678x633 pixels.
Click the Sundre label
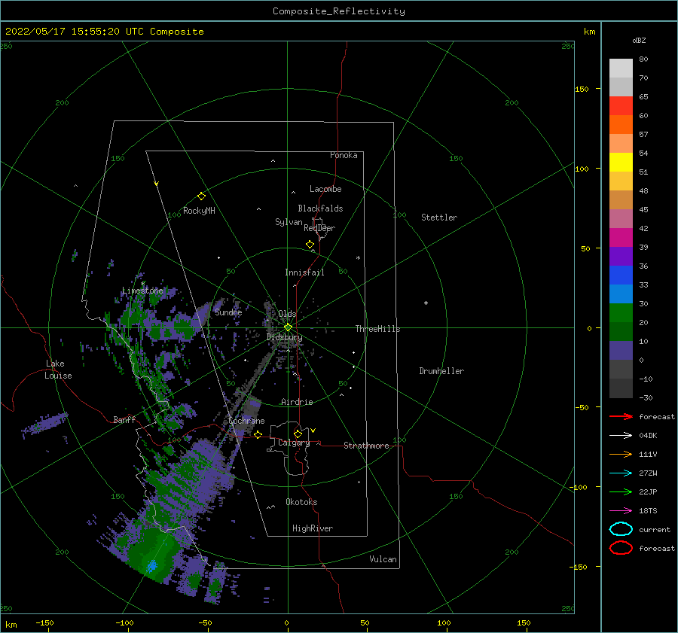(x=228, y=312)
